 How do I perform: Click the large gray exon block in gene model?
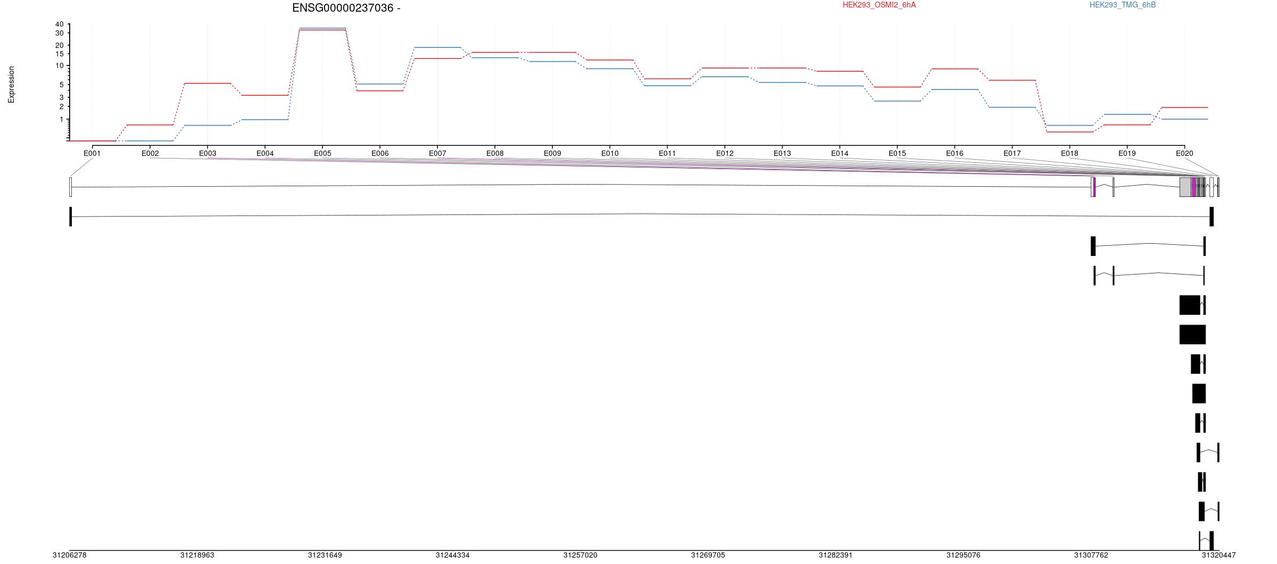[1185, 187]
